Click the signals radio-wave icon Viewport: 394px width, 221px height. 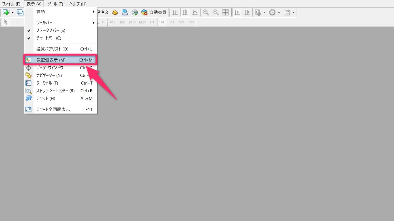point(134,12)
